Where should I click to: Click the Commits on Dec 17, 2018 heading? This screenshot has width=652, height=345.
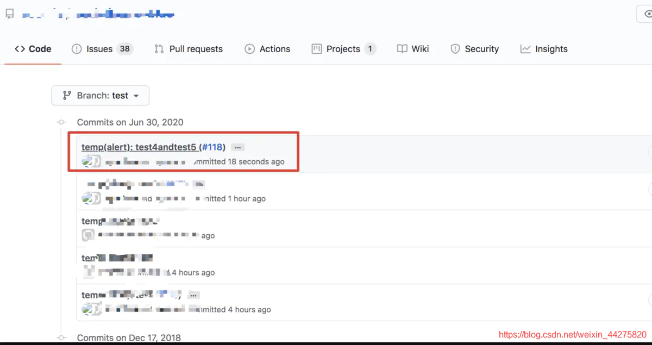(129, 337)
